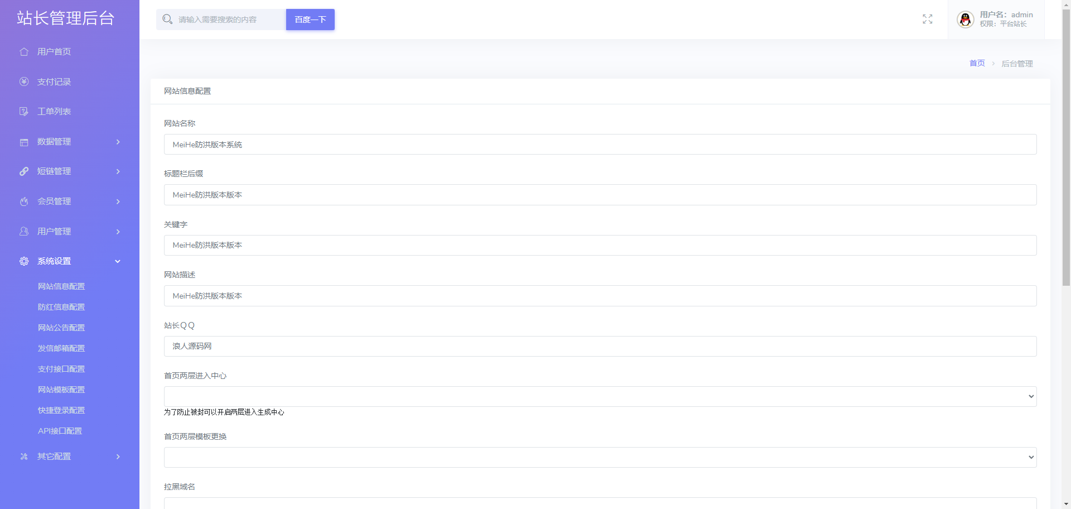Open 发信邮箱配置 submenu item
Viewport: 1071px width, 509px height.
[61, 348]
